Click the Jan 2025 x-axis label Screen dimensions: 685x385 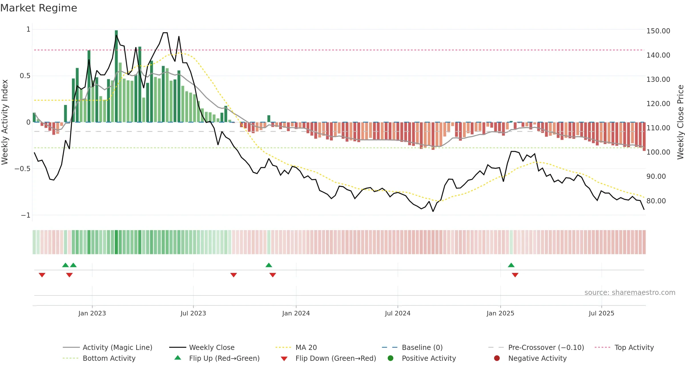pyautogui.click(x=500, y=313)
